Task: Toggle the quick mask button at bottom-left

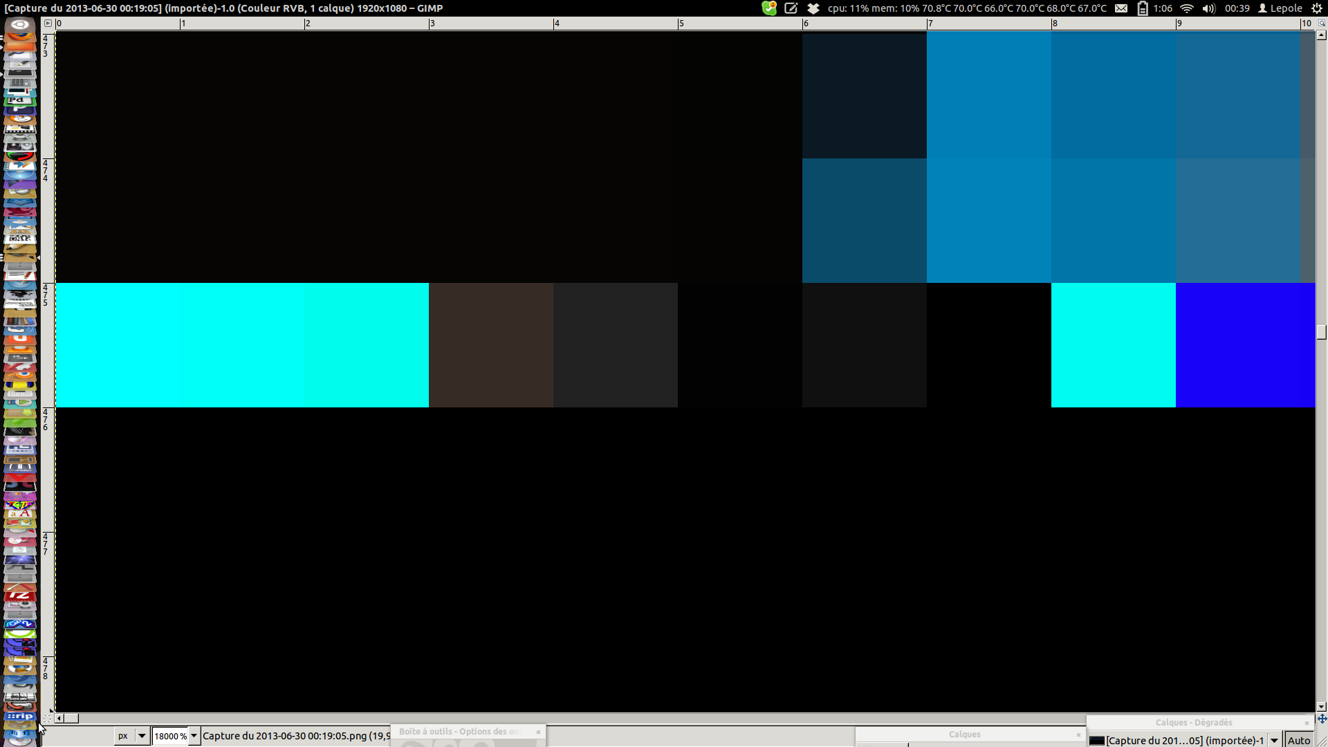Action: click(x=47, y=719)
